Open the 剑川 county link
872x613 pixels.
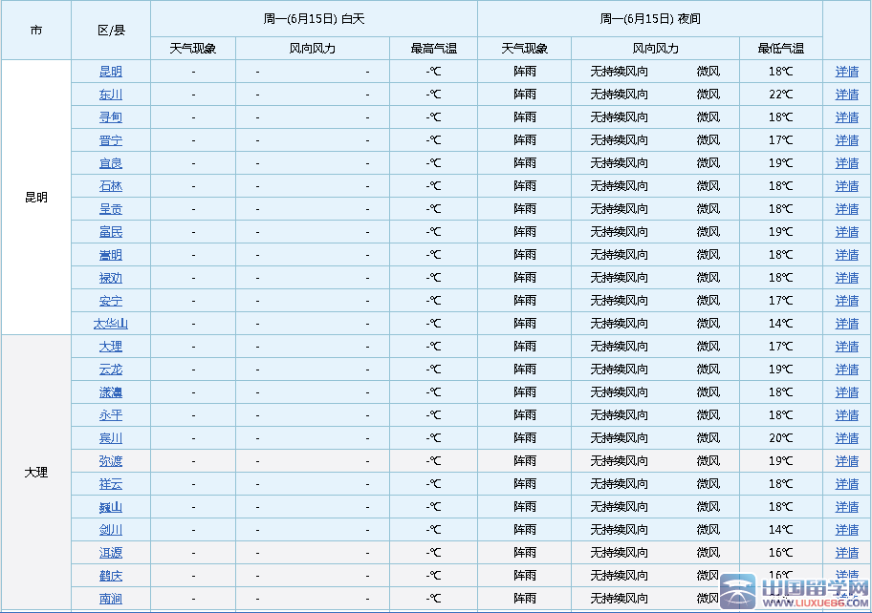[111, 530]
